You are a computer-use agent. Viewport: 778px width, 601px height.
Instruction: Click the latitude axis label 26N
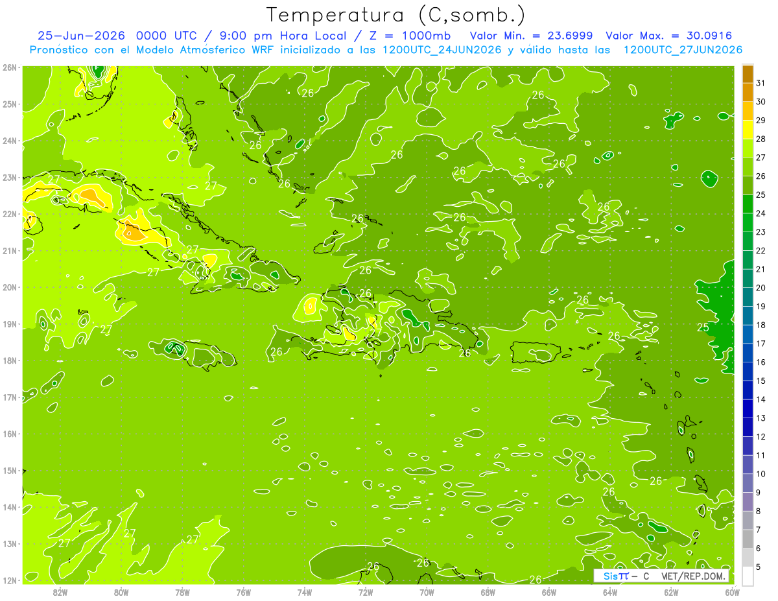point(10,67)
